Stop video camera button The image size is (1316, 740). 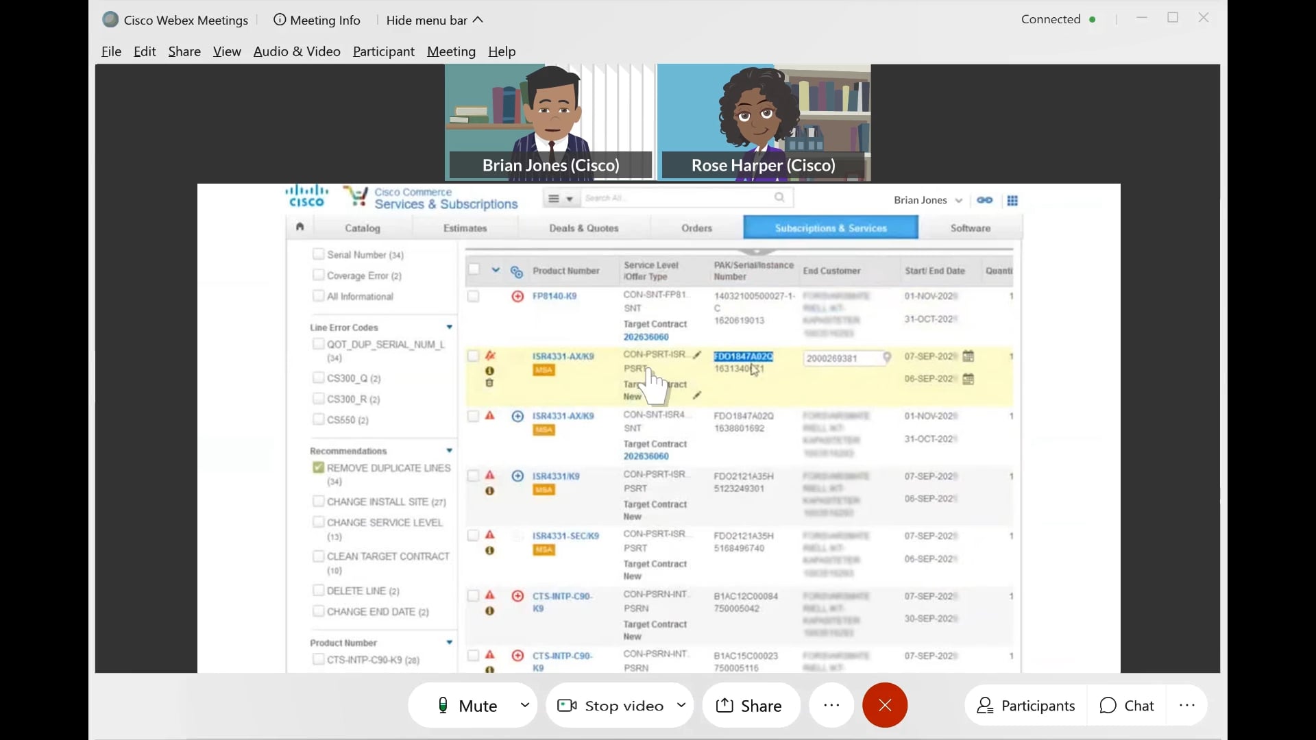[x=611, y=706]
